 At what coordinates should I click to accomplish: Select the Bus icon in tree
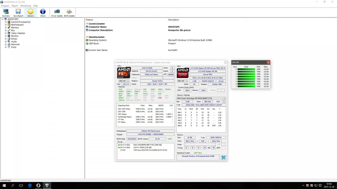coord(9,30)
